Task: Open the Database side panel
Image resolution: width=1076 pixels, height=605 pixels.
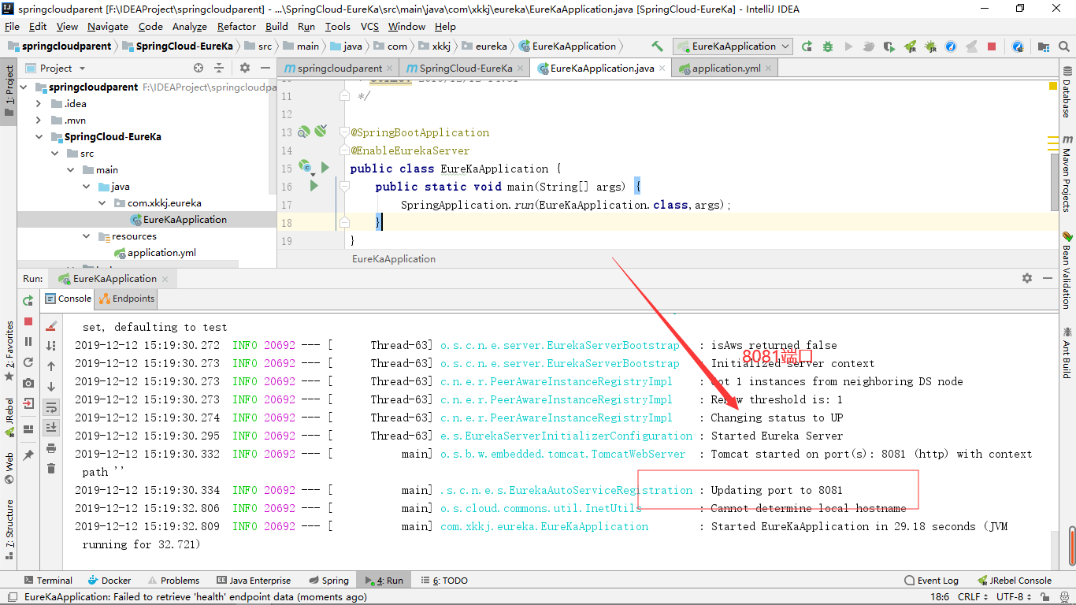Action: [x=1067, y=92]
